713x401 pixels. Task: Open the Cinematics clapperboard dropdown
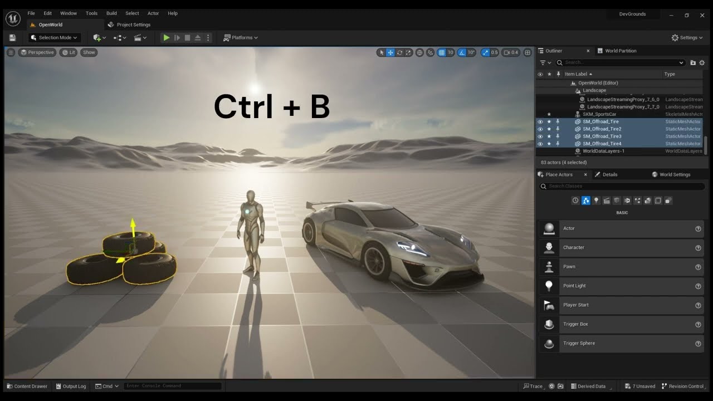coord(140,37)
